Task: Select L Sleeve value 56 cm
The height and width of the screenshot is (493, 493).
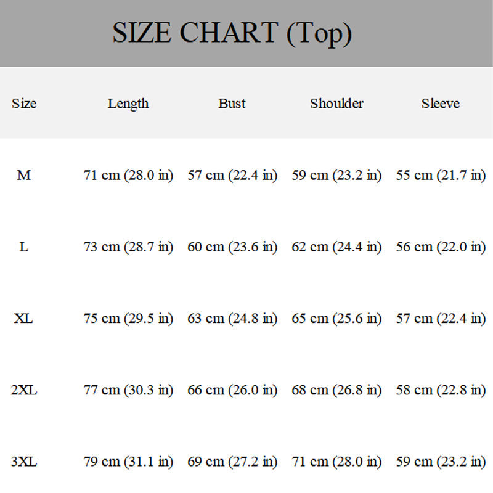Action: pos(440,247)
